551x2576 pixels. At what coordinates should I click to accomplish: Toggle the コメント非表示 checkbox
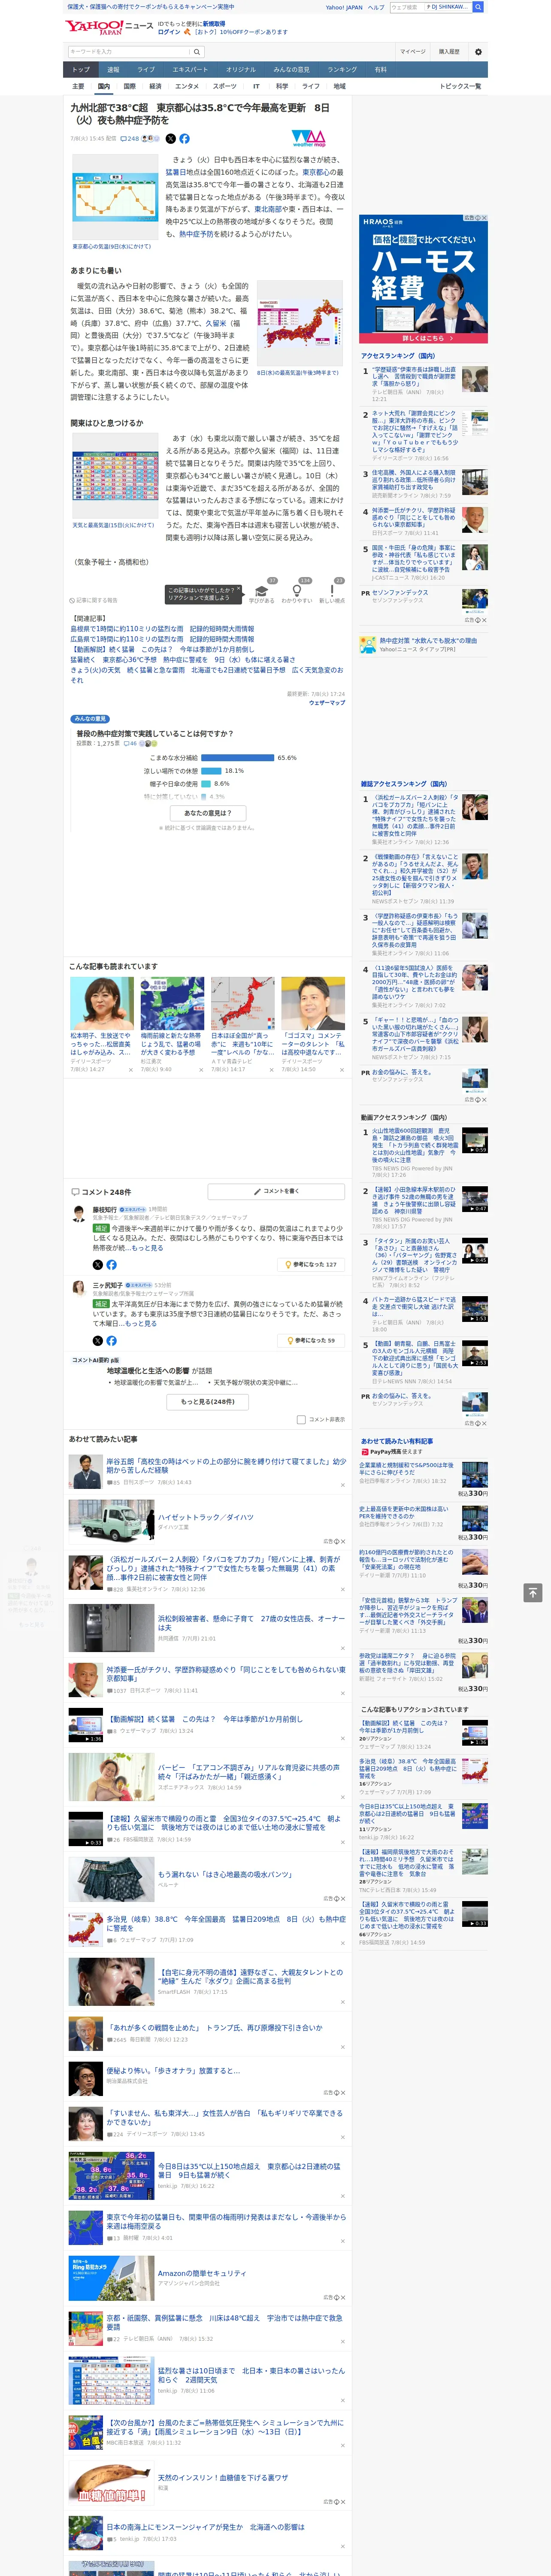301,1419
